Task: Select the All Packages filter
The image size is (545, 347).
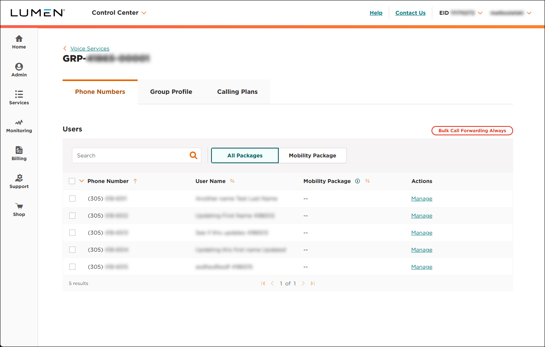Action: (245, 155)
